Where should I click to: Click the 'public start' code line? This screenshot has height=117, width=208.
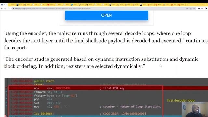point(44,81)
